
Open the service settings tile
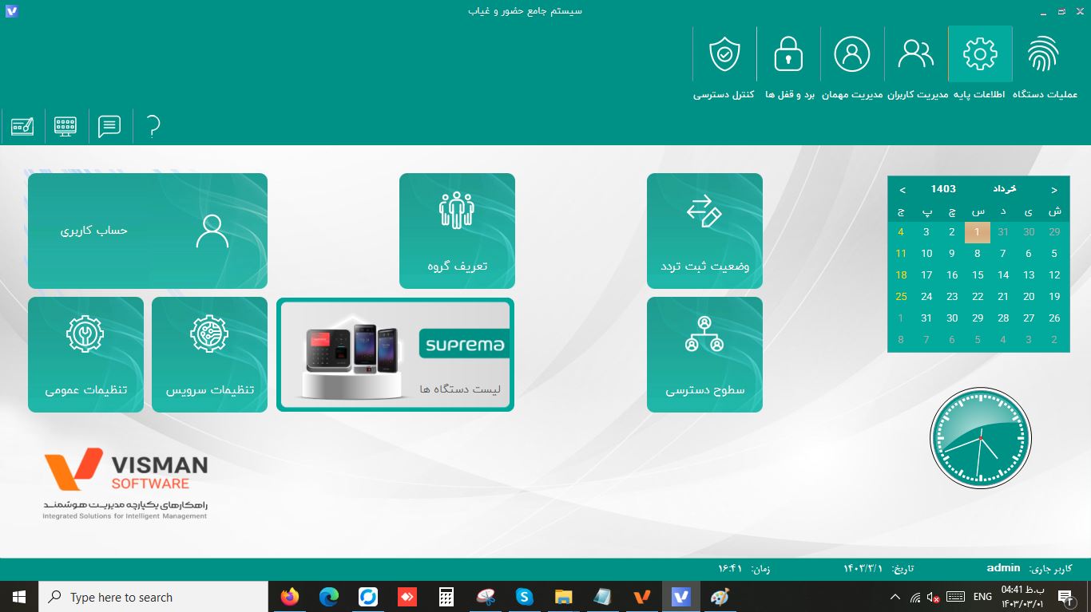coord(209,354)
